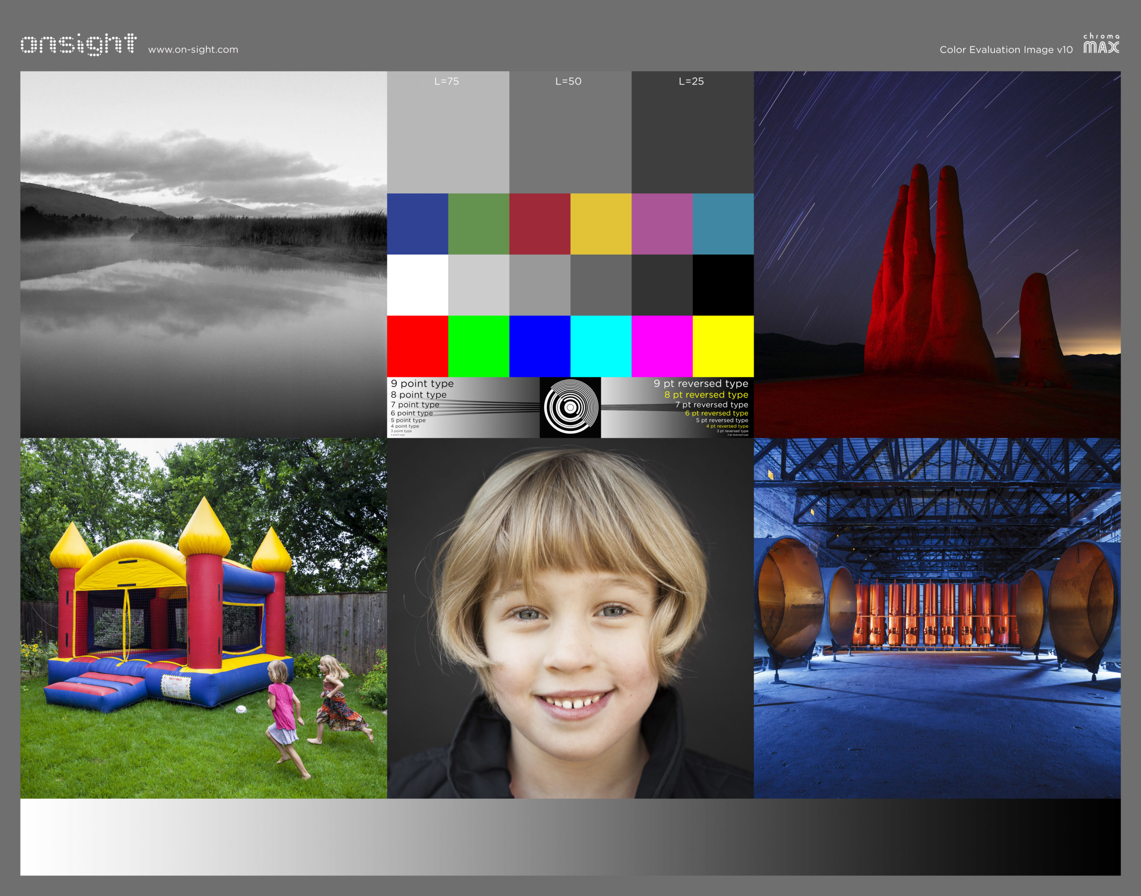The width and height of the screenshot is (1141, 896).
Task: Select the bright yellow color swatch
Action: tap(722, 346)
